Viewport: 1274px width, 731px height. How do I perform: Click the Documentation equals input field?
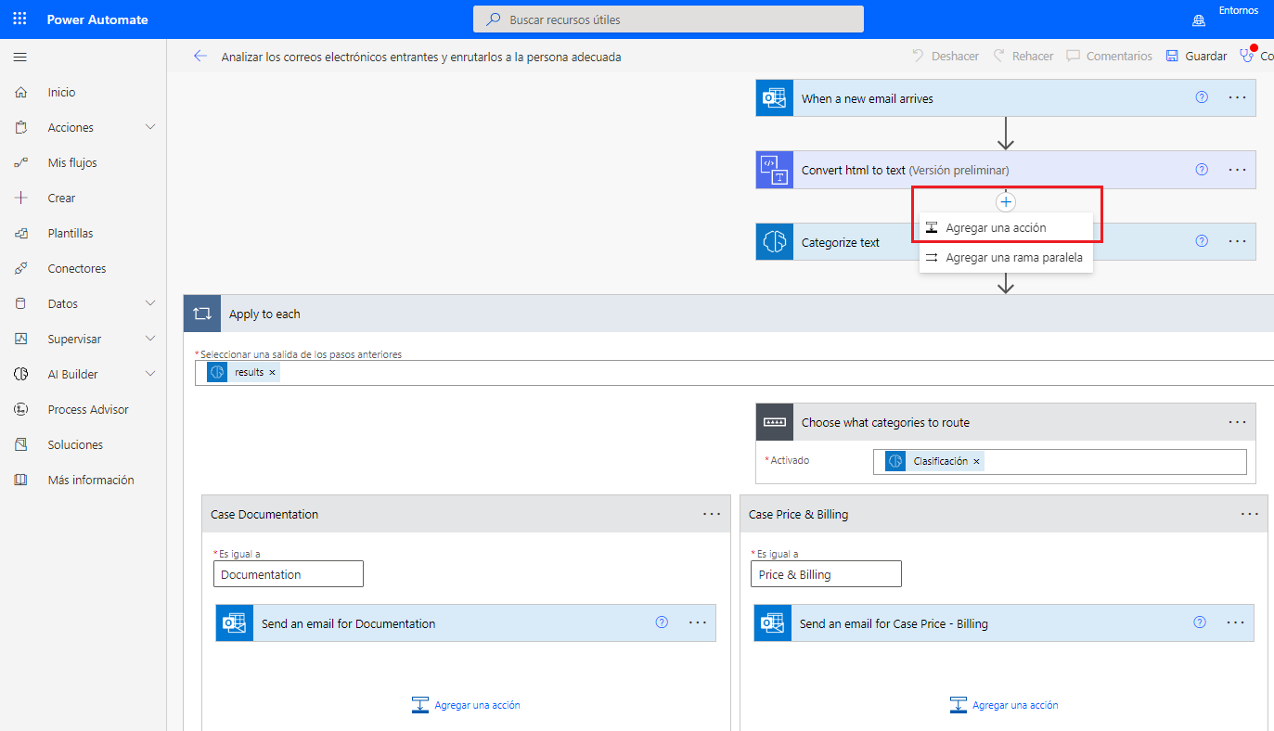click(289, 574)
